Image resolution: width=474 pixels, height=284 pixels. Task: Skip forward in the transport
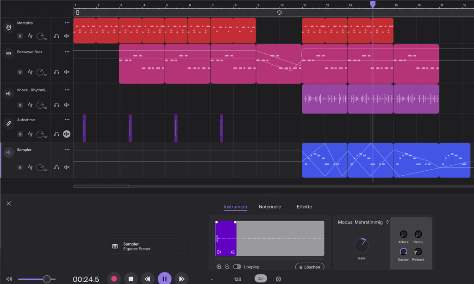tap(181, 279)
